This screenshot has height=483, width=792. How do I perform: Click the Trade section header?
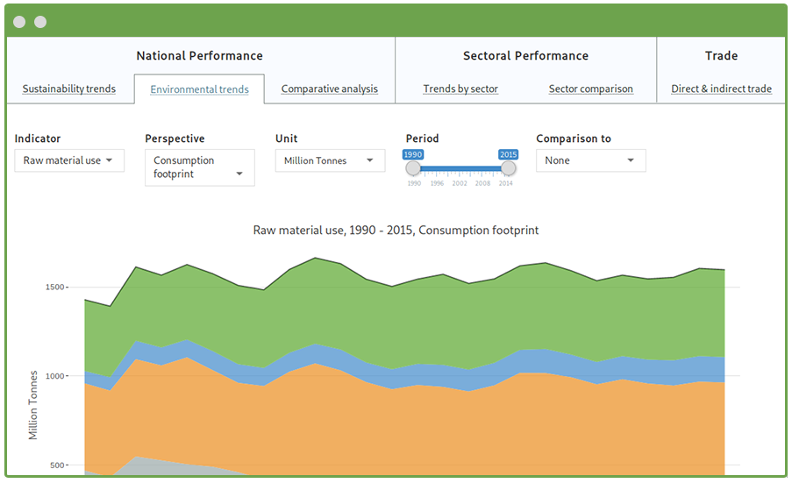tap(721, 56)
